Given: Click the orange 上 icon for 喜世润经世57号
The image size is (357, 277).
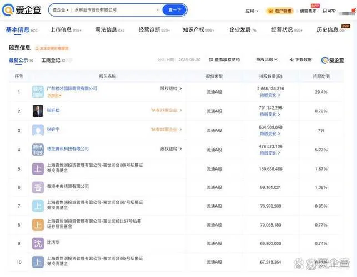Looking at the screenshot, I should [38, 225].
